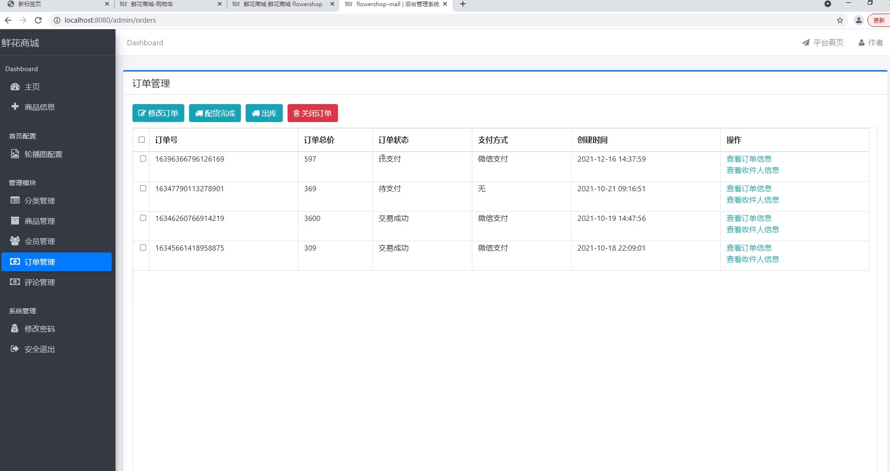890x471 pixels.
Task: Check the box for order 16396366796126169
Action: pos(143,159)
